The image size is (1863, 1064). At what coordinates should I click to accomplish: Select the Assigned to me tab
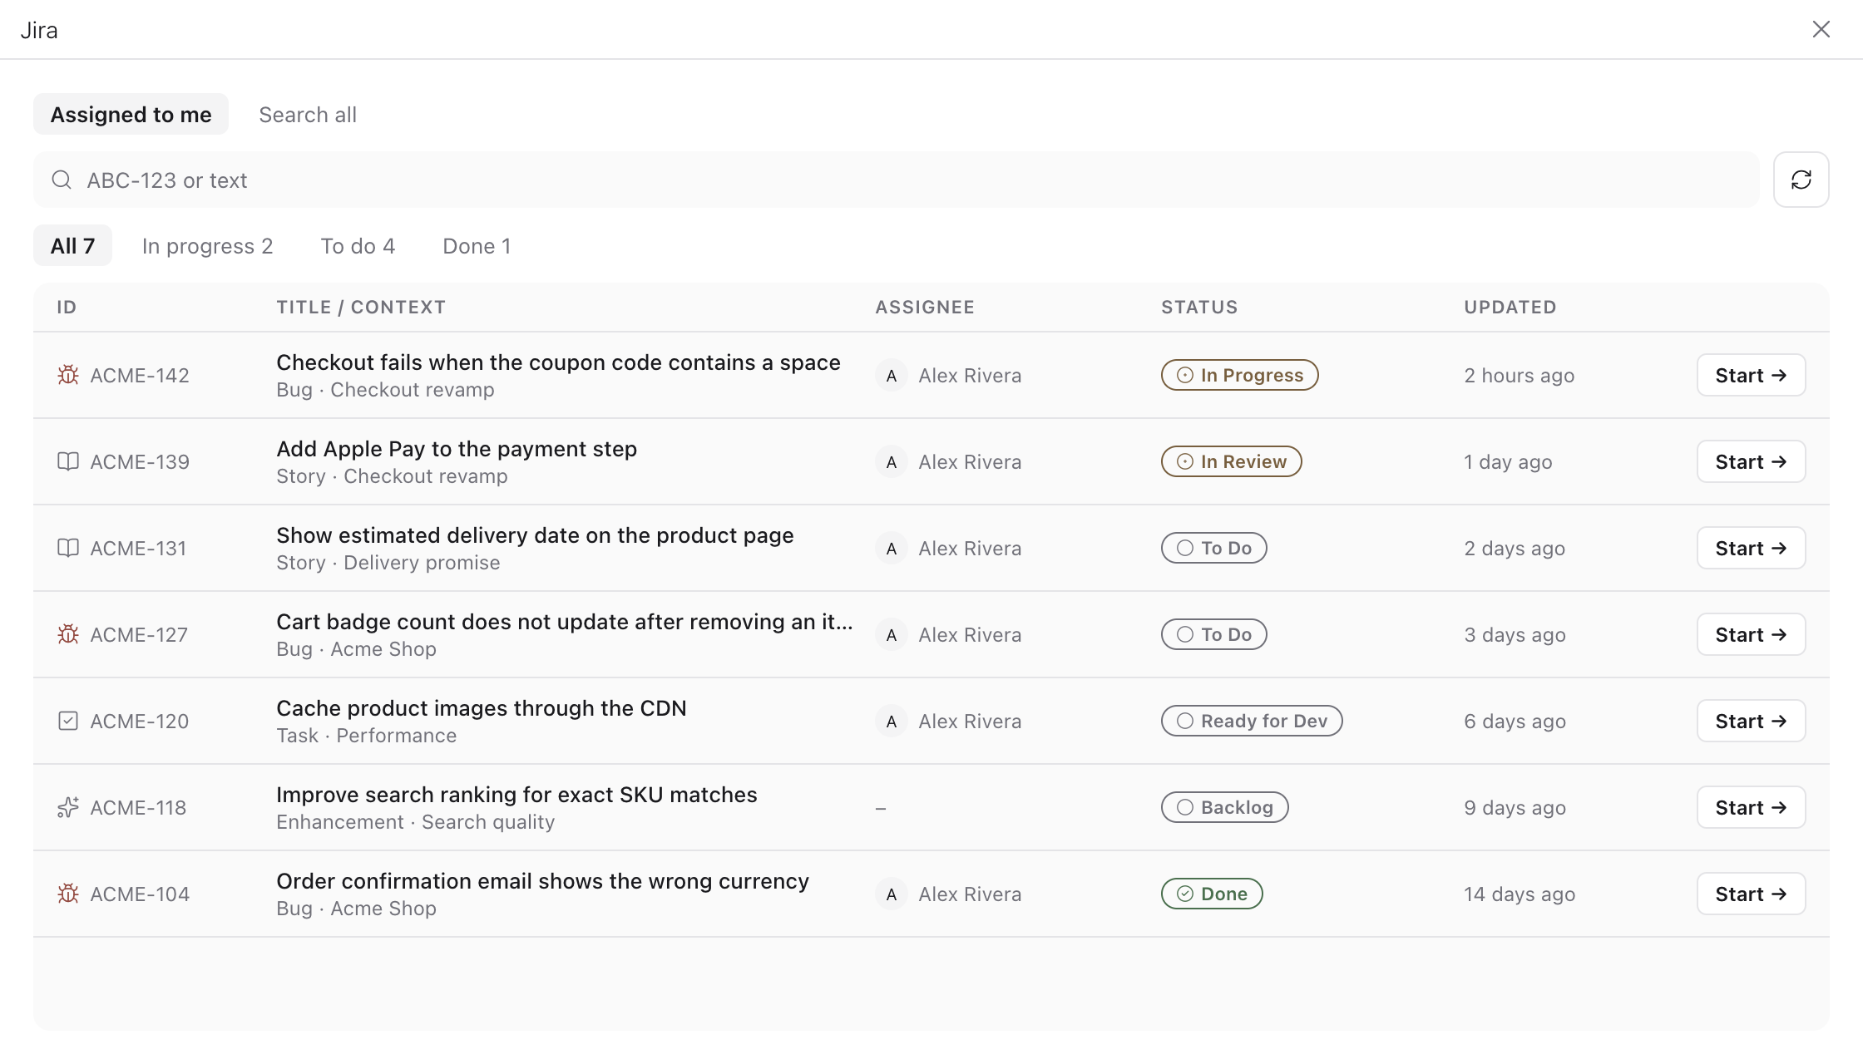tap(131, 114)
